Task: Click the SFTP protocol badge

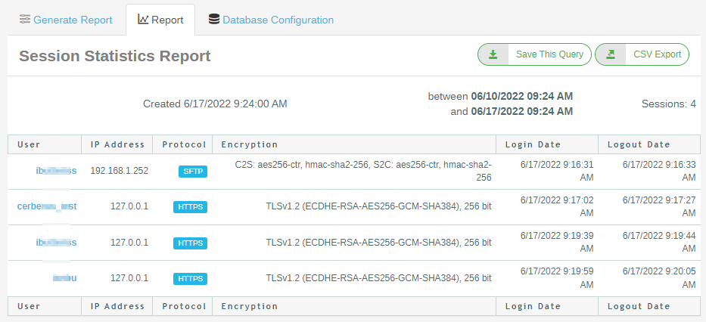Action: pos(193,172)
